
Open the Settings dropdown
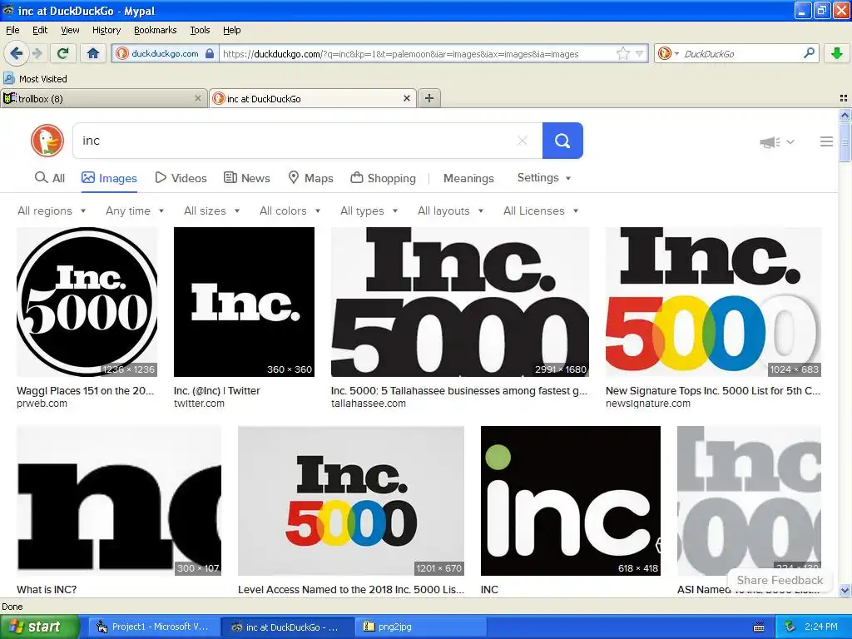tap(544, 178)
